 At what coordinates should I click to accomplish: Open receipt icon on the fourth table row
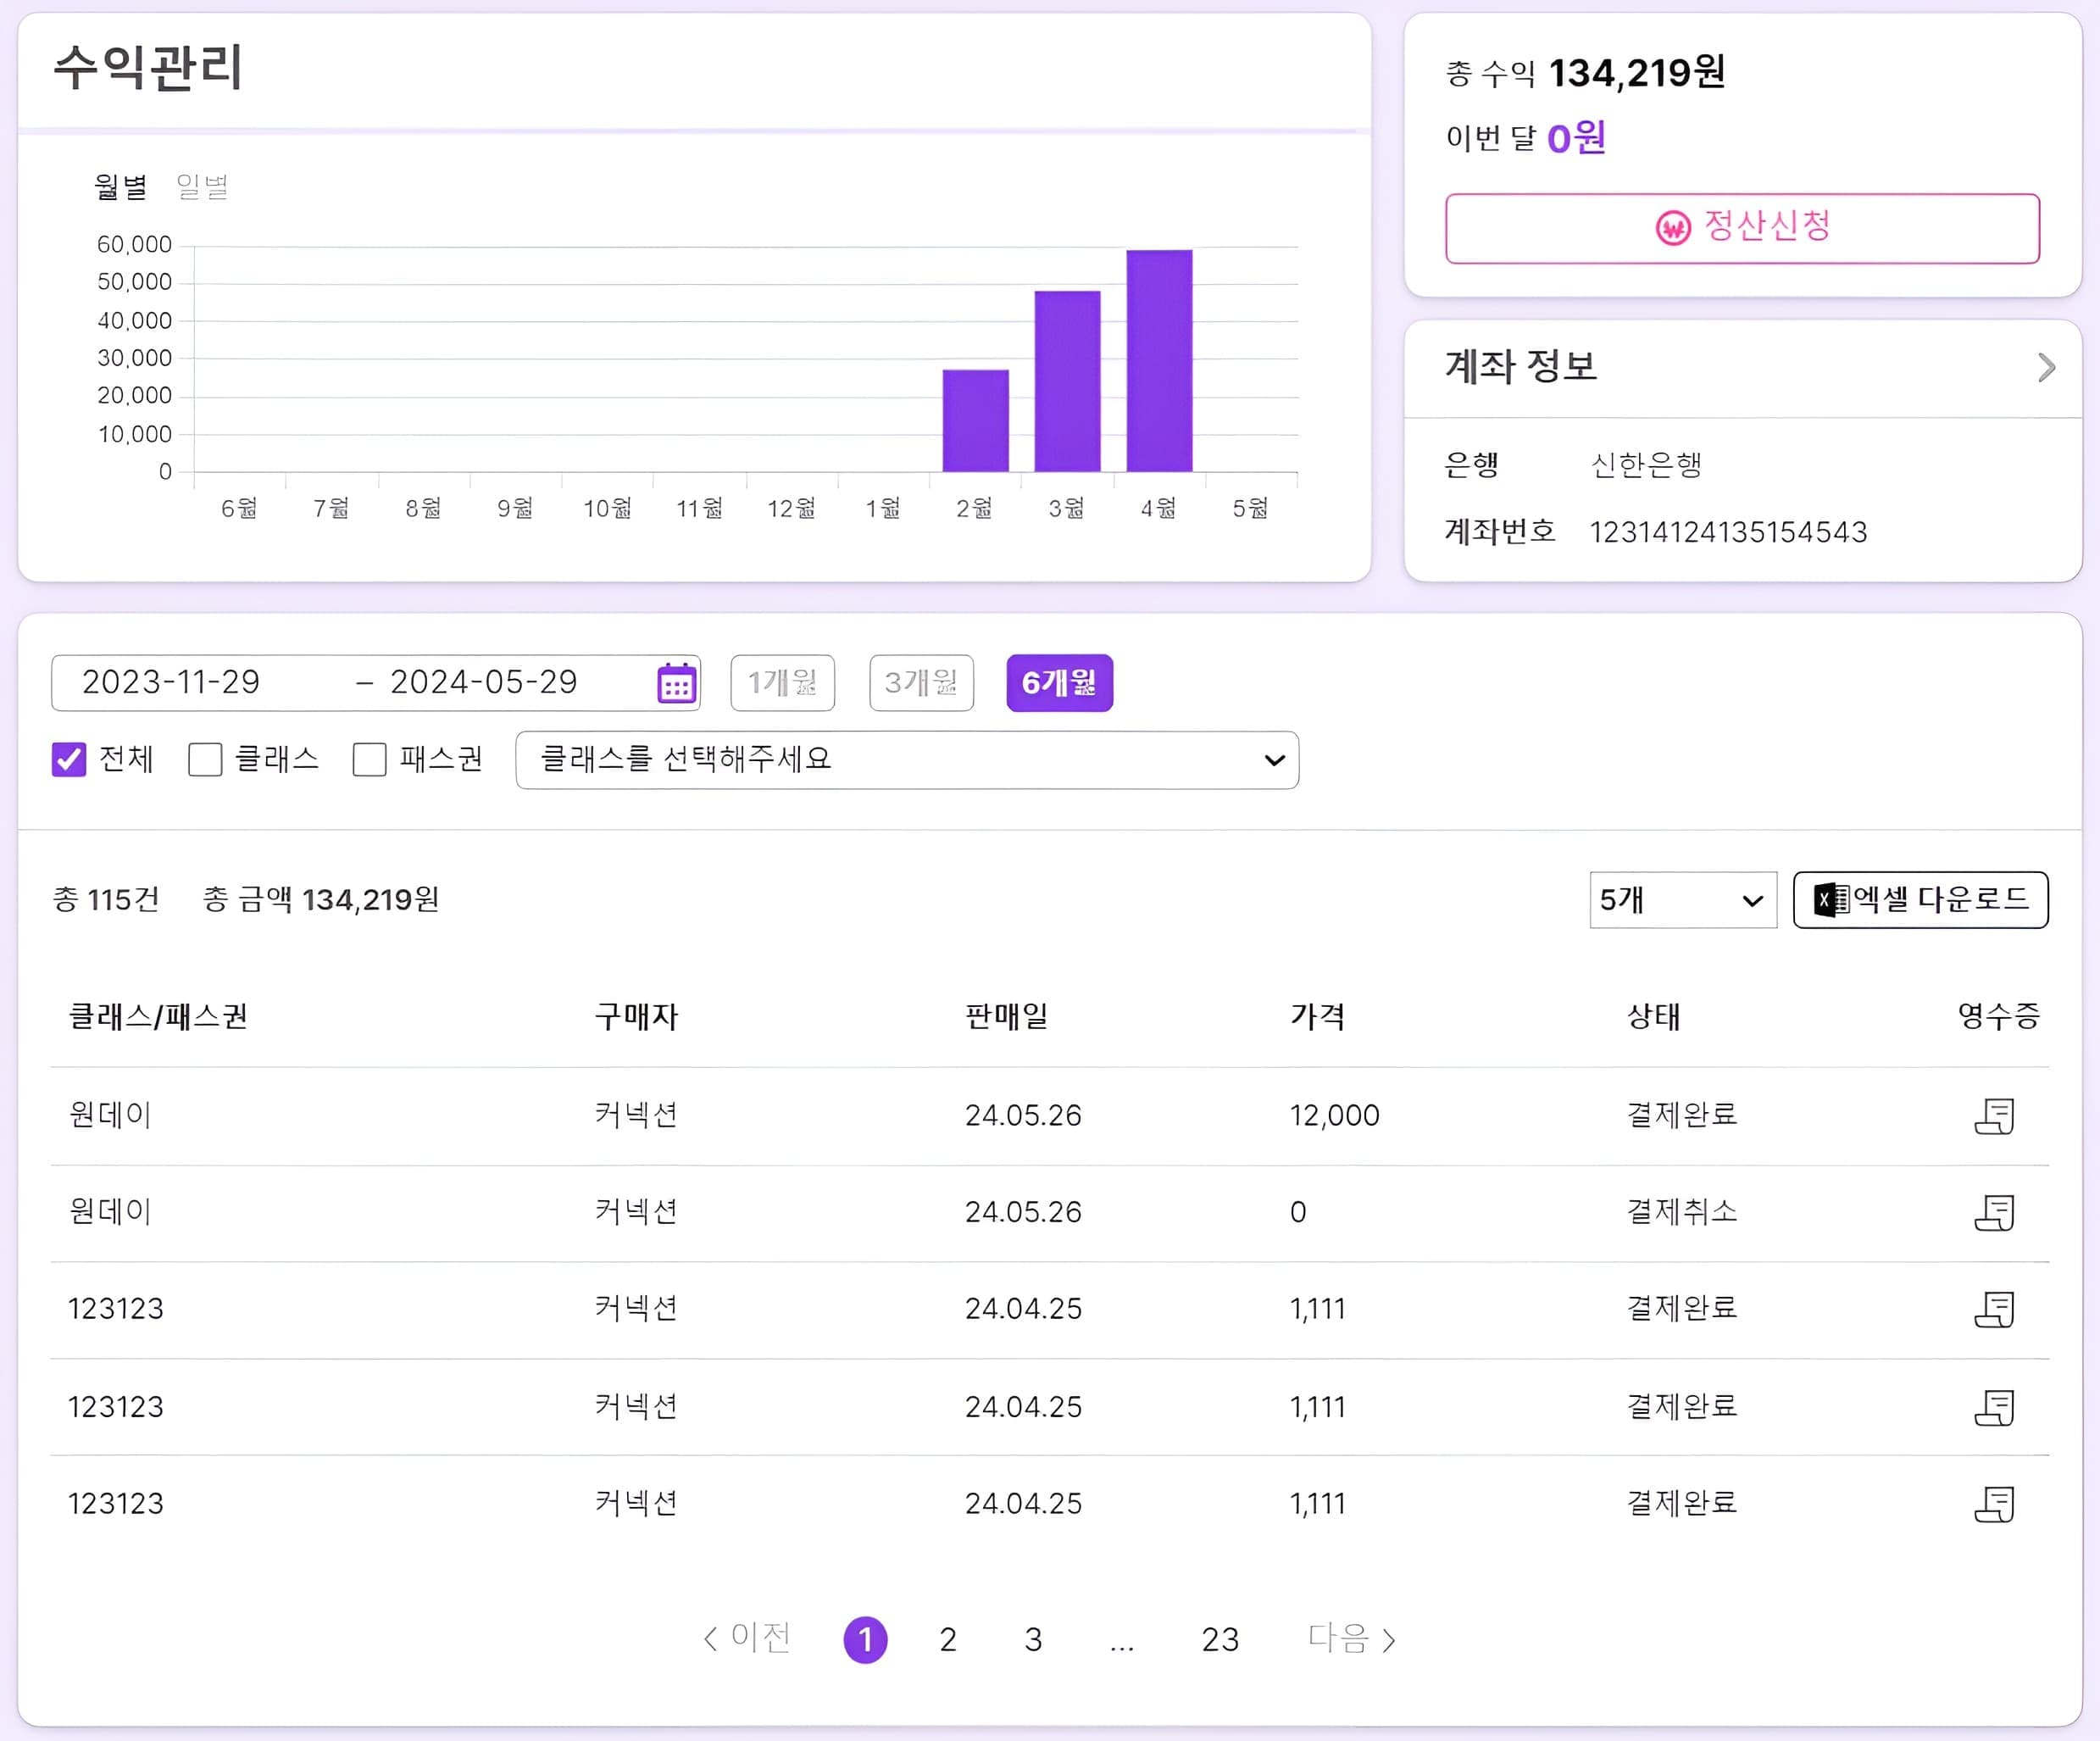(1994, 1405)
